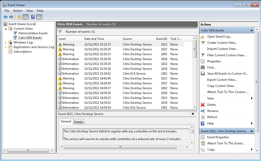Open Event Properties from Actions pane
This screenshot has height=161, width=261.
(218, 137)
